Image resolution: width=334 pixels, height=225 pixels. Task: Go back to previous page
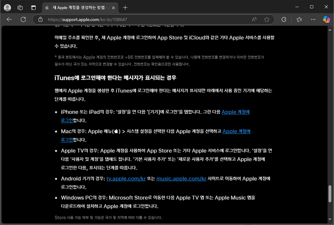(x=9, y=20)
